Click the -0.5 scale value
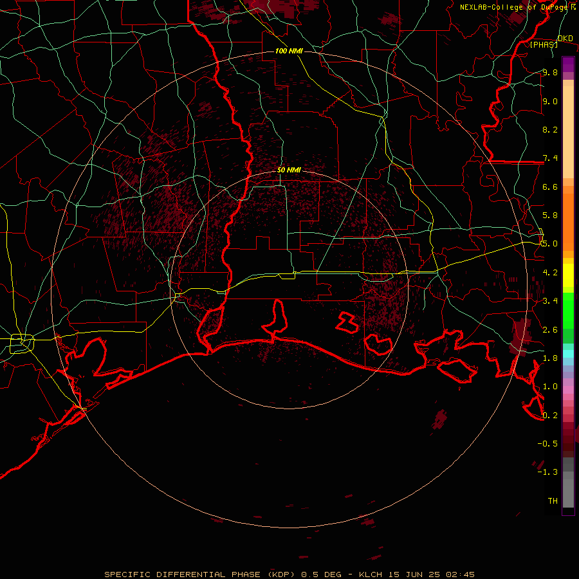Screen dimensions: 579x579 tap(547, 443)
